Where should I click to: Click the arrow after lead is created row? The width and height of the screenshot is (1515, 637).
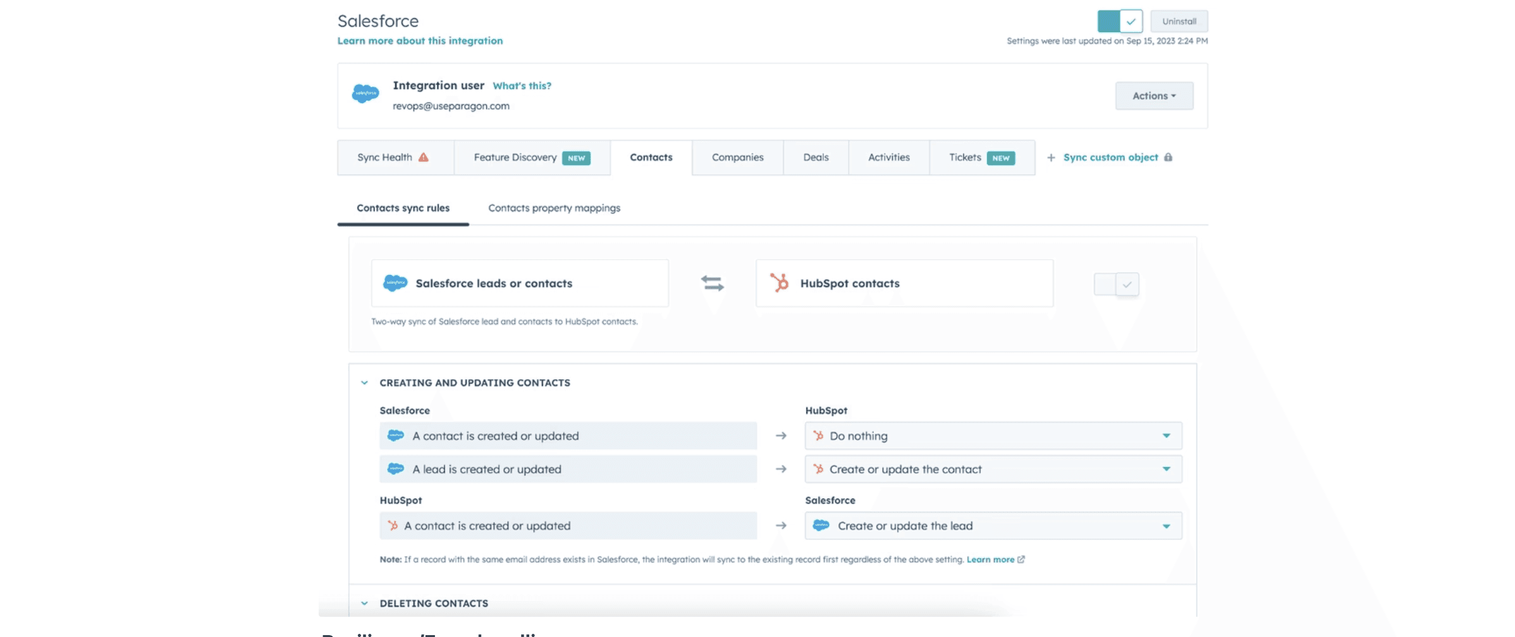coord(781,469)
